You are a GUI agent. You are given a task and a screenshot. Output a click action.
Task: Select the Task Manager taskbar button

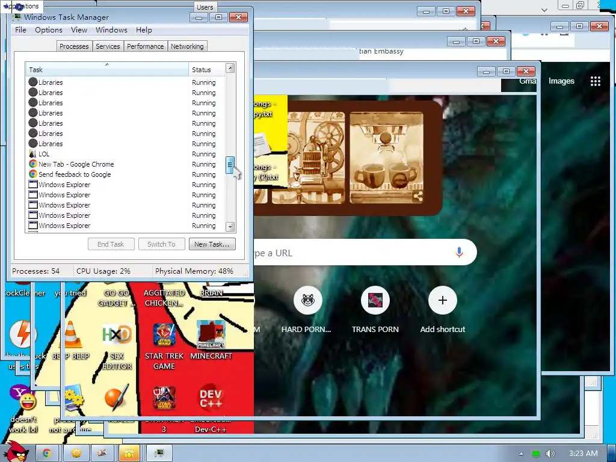(159, 454)
